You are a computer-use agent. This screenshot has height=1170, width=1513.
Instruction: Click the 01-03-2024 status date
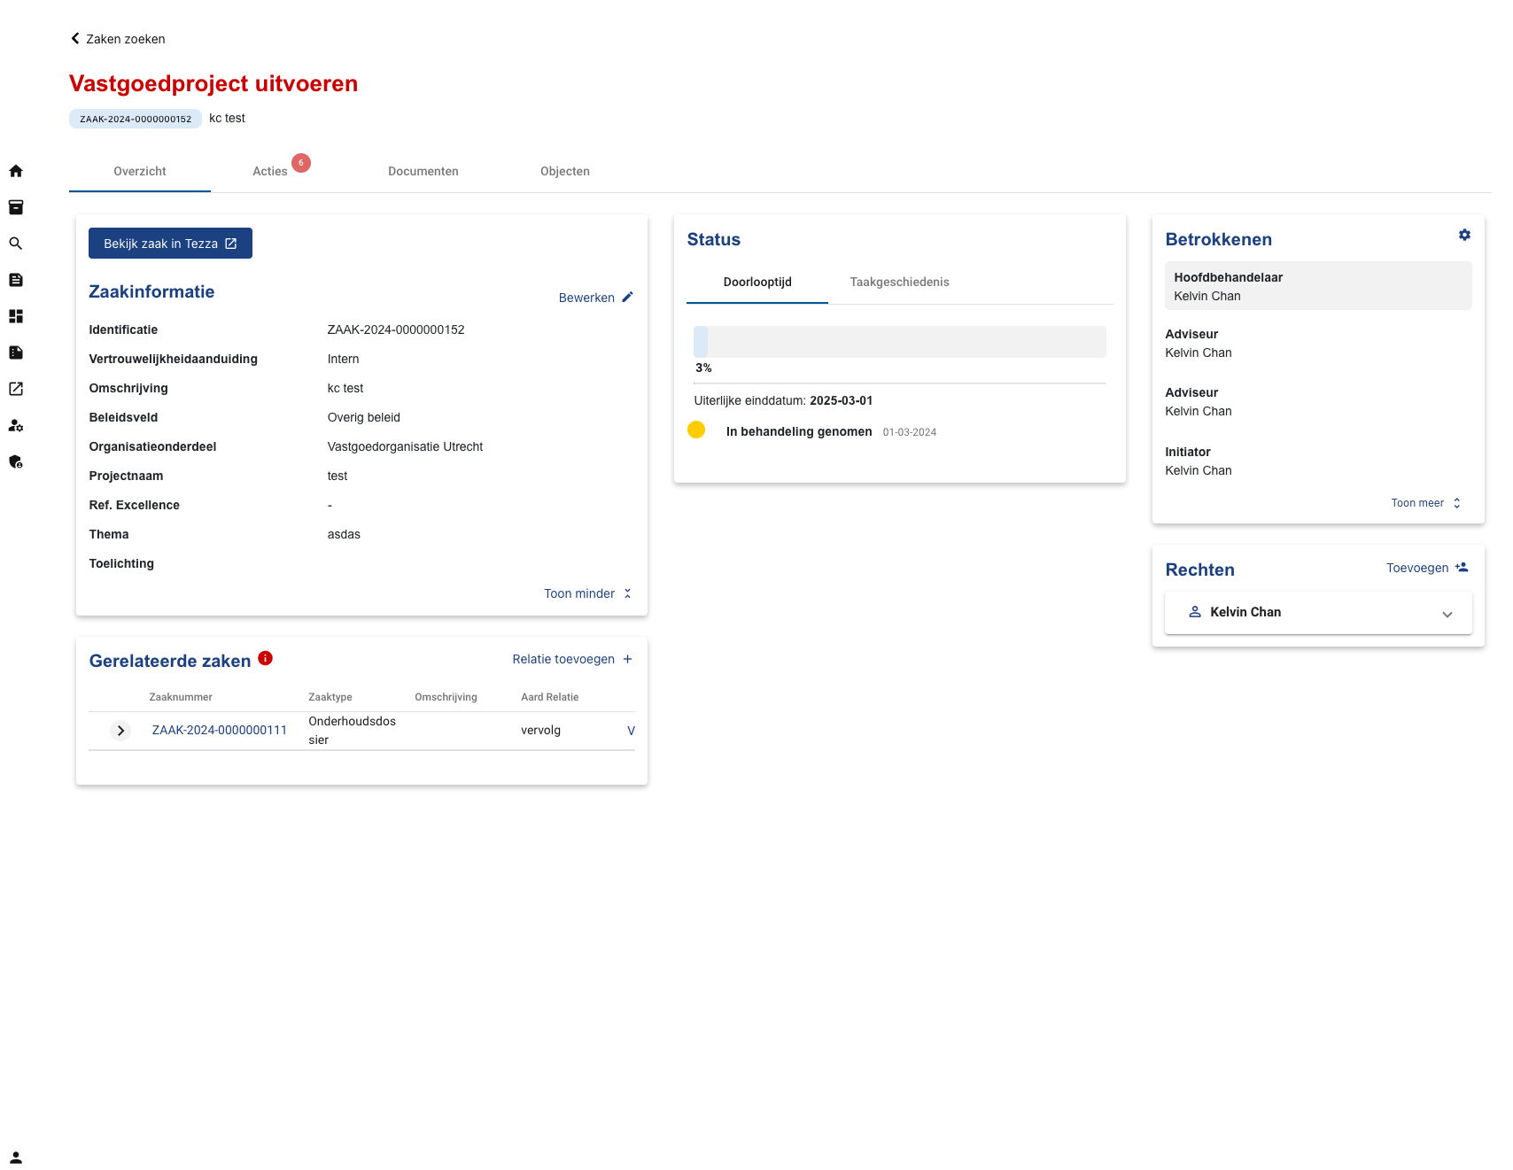tap(910, 432)
